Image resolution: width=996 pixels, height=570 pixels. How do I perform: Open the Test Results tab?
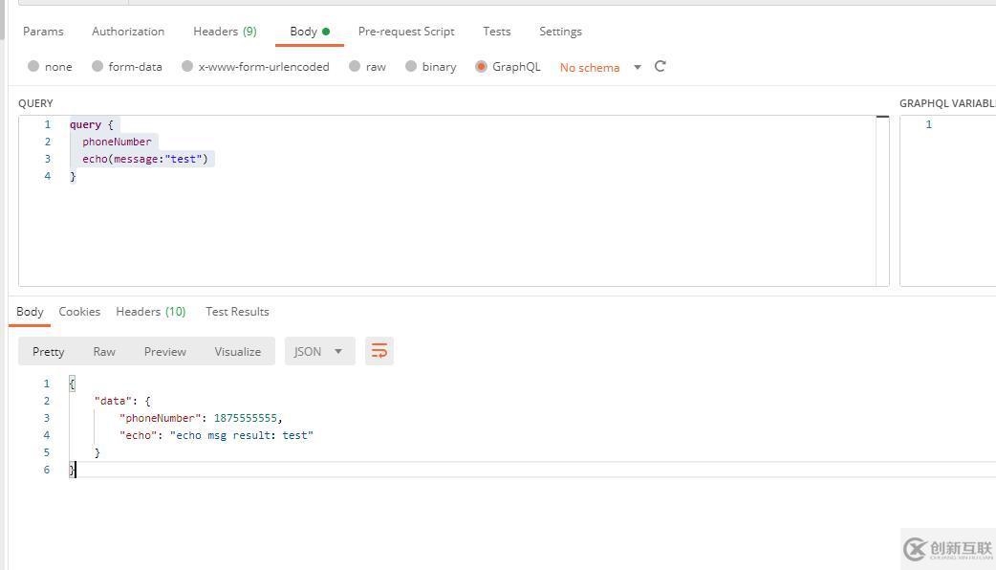click(x=237, y=312)
